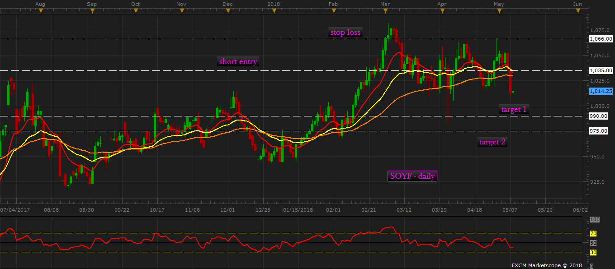The width and height of the screenshot is (615, 269).
Task: Click the 08/08 date axis label
Action: point(51,210)
